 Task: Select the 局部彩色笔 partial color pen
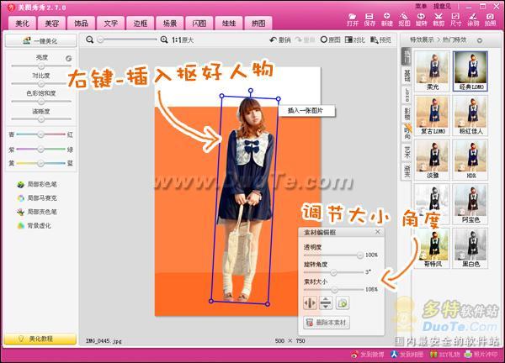(x=37, y=184)
